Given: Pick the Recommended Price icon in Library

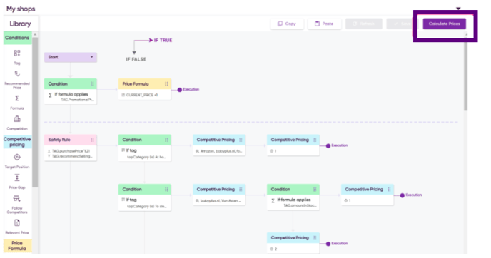Looking at the screenshot, I should click(17, 73).
